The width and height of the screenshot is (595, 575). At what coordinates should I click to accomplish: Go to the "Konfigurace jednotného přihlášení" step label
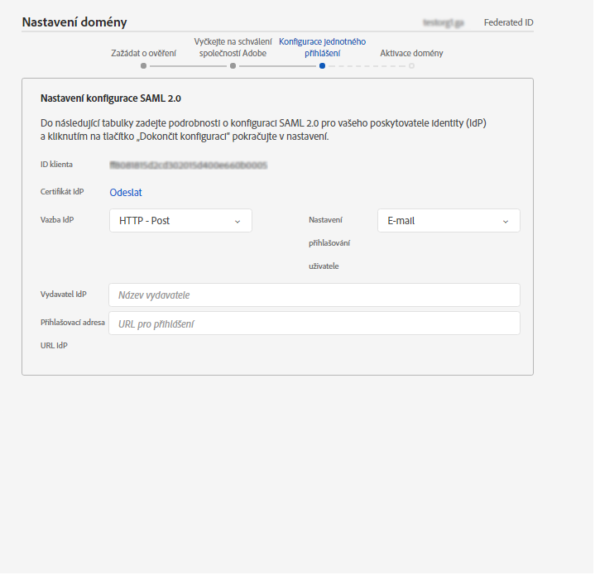pyautogui.click(x=322, y=47)
